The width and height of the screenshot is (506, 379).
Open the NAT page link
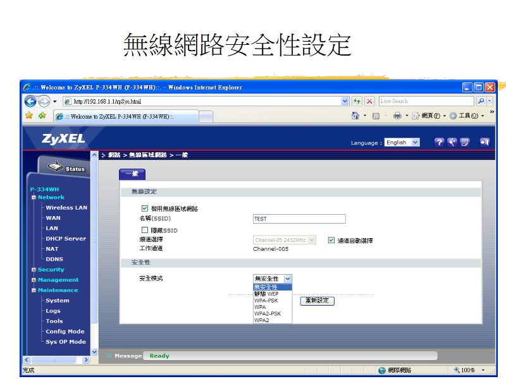pyautogui.click(x=52, y=249)
